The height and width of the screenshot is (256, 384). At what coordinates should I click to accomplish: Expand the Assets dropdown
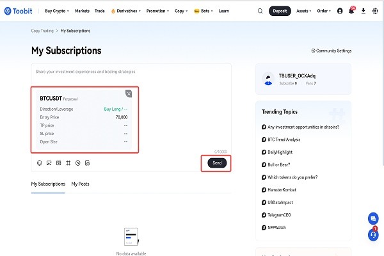[303, 11]
